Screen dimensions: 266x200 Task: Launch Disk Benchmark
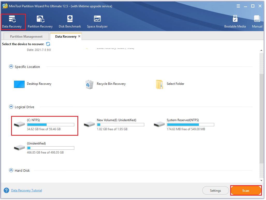(x=70, y=21)
